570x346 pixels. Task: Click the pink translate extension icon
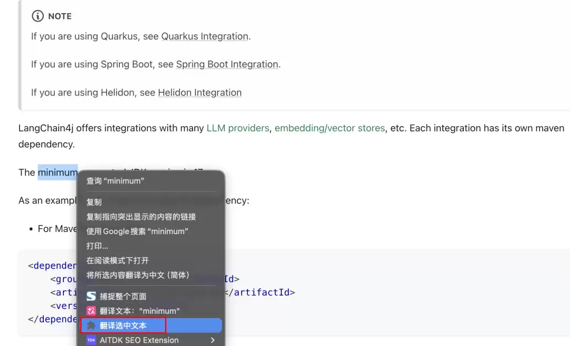(91, 311)
